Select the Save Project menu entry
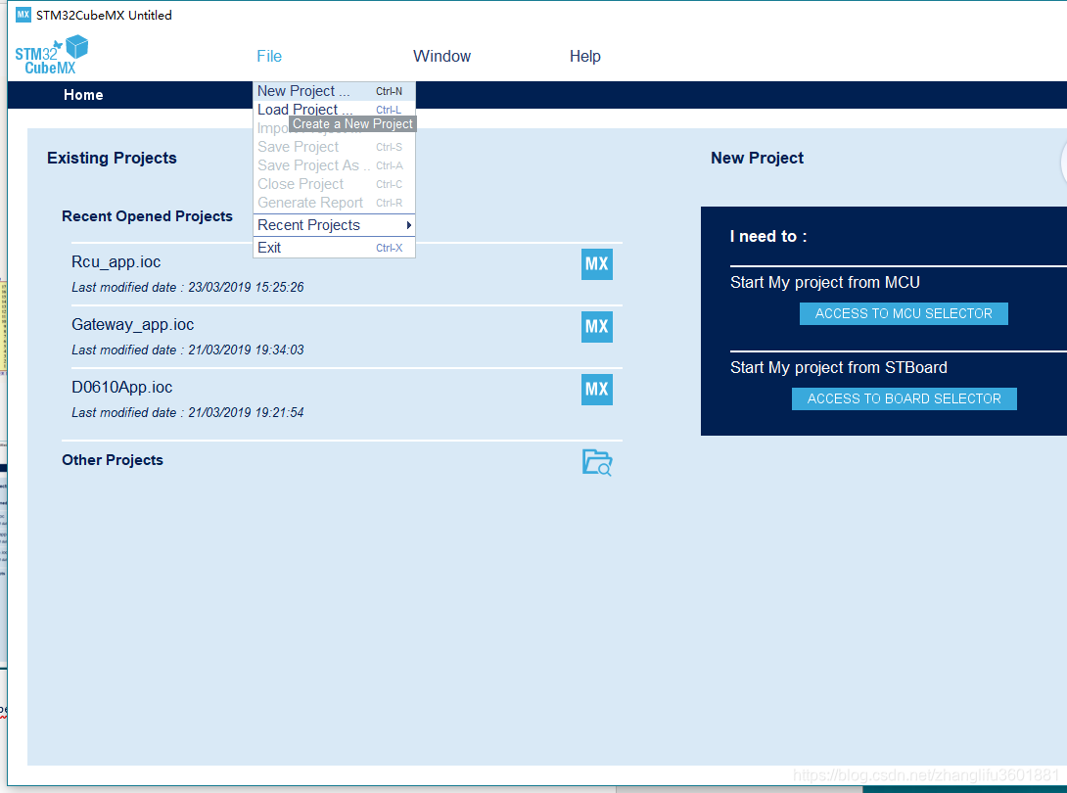1067x793 pixels. coord(334,147)
